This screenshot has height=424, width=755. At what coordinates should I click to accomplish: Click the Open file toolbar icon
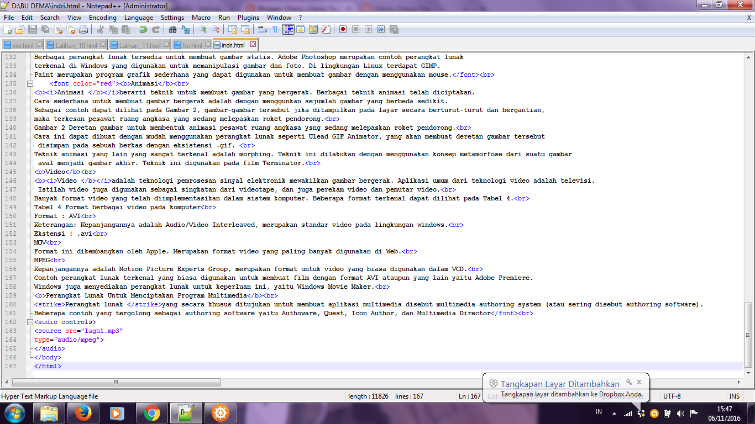[x=20, y=29]
